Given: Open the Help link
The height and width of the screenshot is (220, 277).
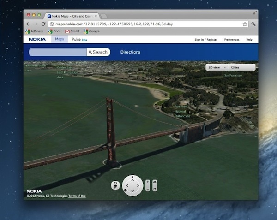Looking at the screenshot, I should point(249,40).
